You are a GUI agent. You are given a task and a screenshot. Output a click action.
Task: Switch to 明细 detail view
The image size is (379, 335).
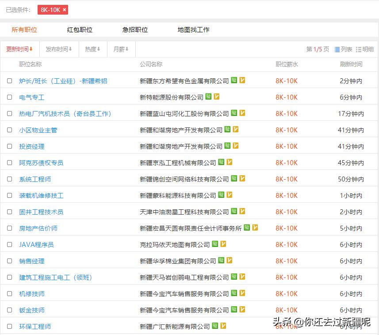point(368,49)
